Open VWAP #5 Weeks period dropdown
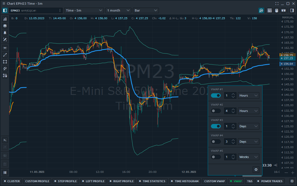Image resolution: width=297 pixels, height=186 pixels. (x=249, y=157)
